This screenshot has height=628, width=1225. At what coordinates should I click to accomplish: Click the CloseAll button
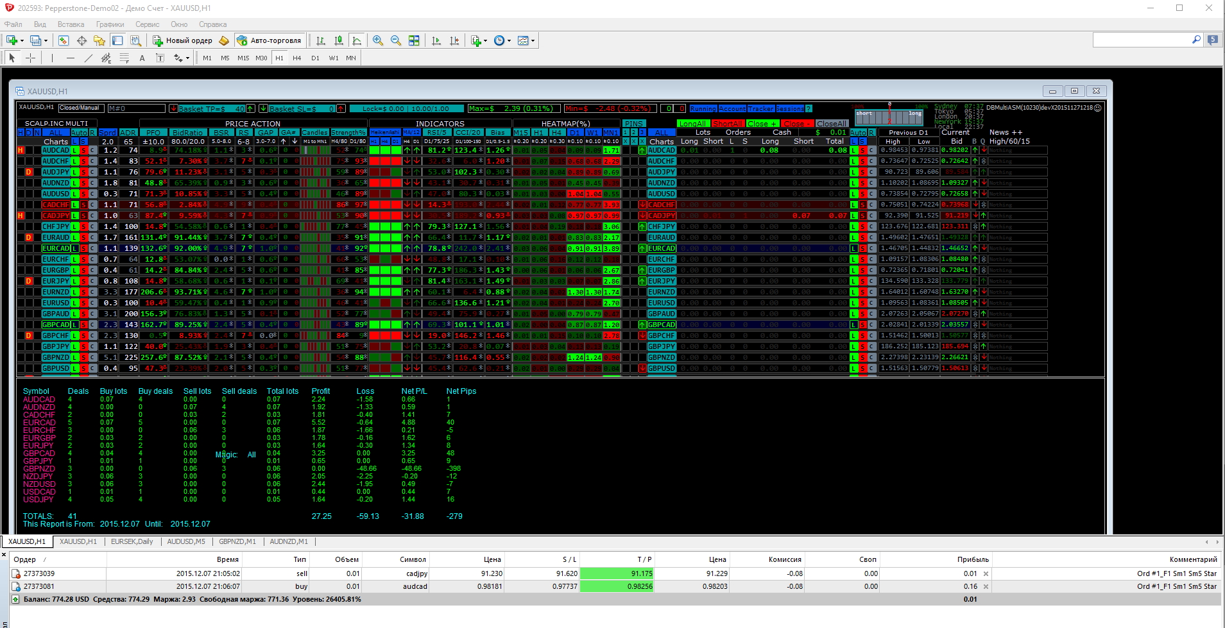[832, 124]
